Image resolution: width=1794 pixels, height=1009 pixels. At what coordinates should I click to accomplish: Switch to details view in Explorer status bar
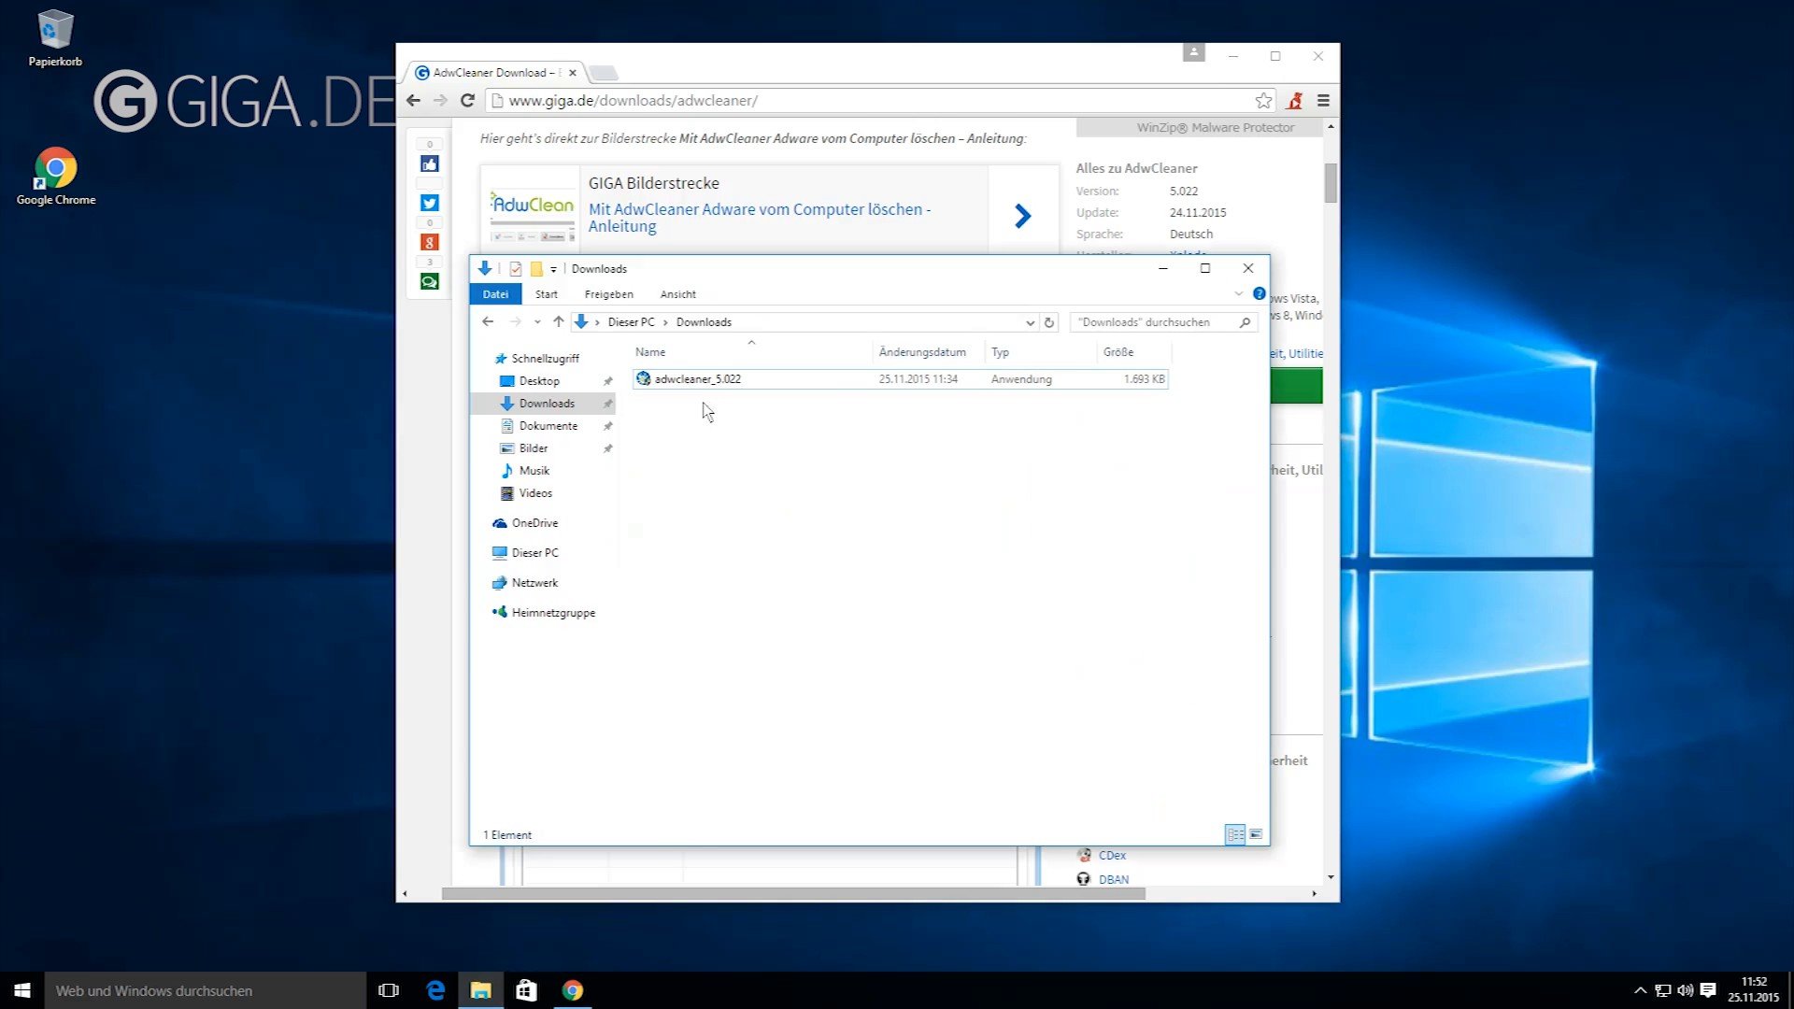coord(1235,834)
